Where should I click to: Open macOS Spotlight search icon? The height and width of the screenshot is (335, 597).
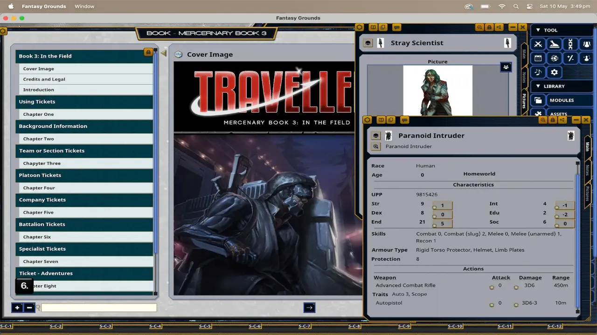[x=516, y=7]
